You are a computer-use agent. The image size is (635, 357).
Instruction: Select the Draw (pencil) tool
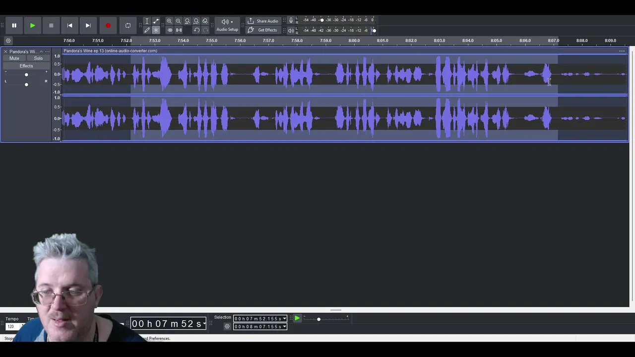pos(147,30)
